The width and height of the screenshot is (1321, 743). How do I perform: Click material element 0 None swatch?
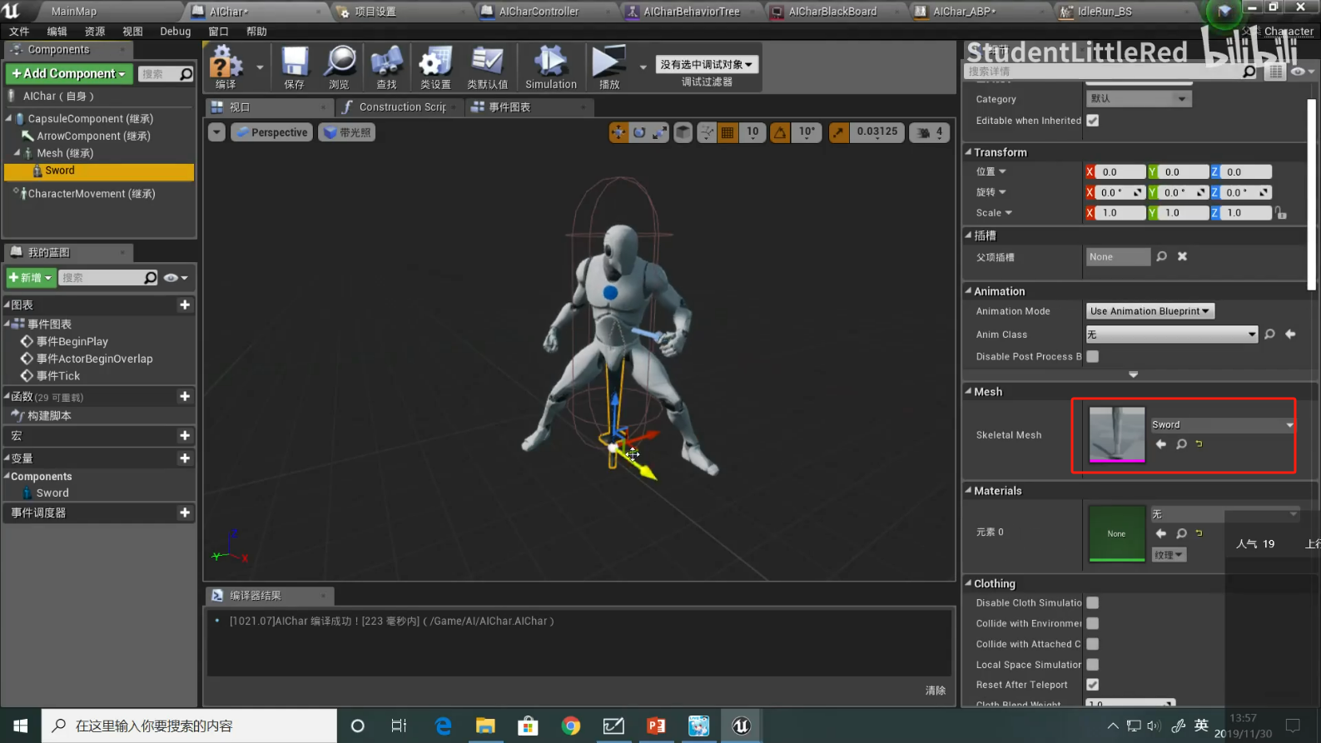[x=1117, y=534]
